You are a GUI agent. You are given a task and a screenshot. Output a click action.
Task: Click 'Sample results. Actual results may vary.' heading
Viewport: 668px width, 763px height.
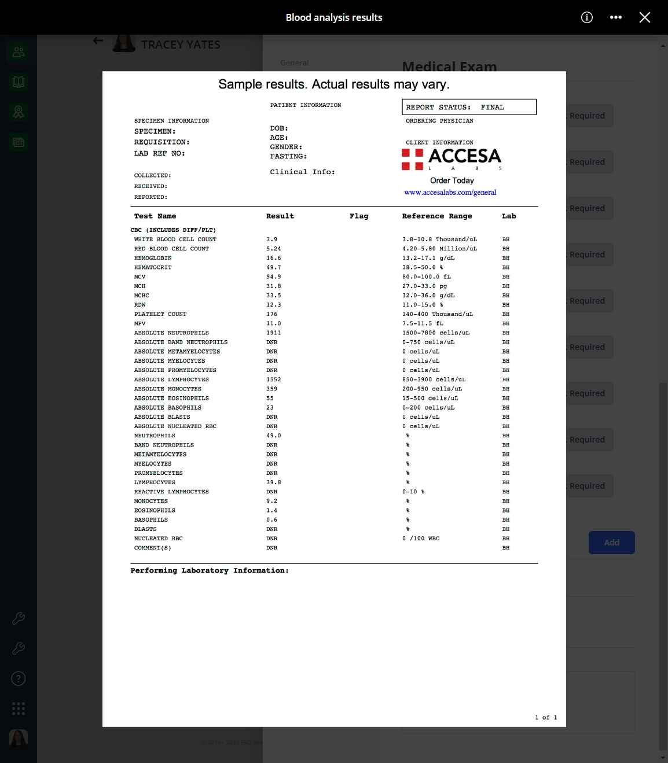[334, 84]
